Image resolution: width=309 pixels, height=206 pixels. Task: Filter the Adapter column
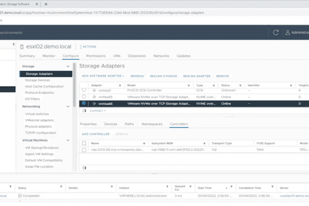(120, 86)
